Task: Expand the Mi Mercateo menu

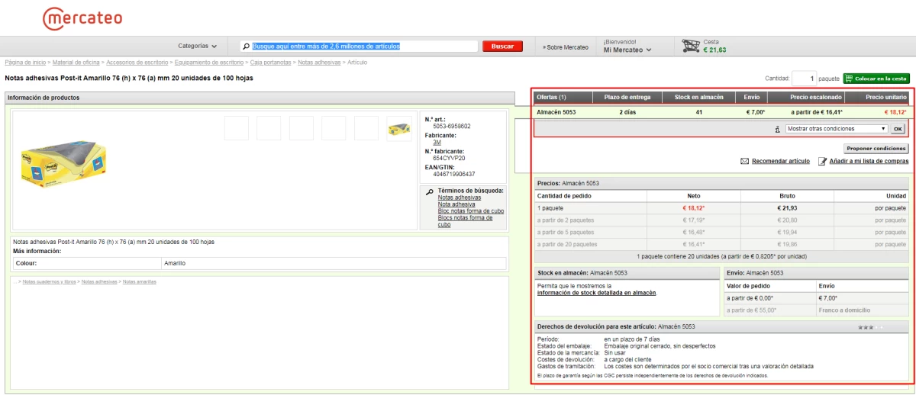Action: tap(627, 50)
